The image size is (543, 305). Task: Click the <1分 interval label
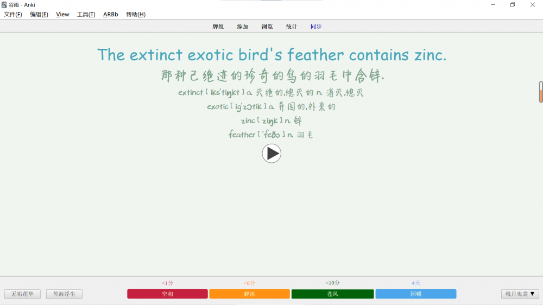click(167, 283)
